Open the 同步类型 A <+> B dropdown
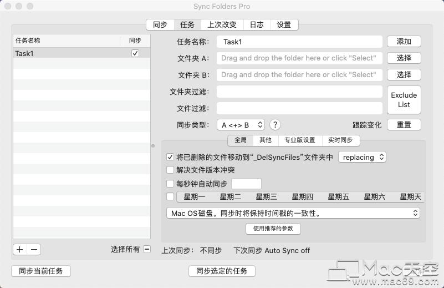The image size is (444, 288). pyautogui.click(x=241, y=125)
